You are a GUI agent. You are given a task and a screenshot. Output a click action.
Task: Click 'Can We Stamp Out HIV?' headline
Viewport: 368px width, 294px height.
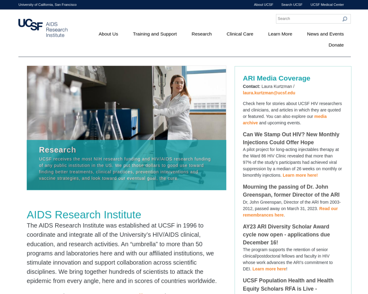point(291,138)
